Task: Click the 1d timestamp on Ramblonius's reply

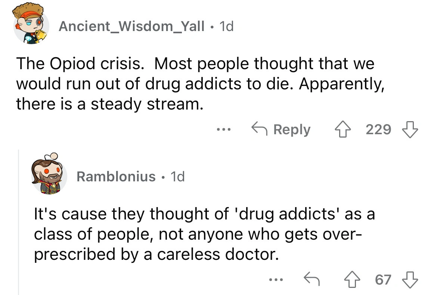Action: pyautogui.click(x=177, y=176)
